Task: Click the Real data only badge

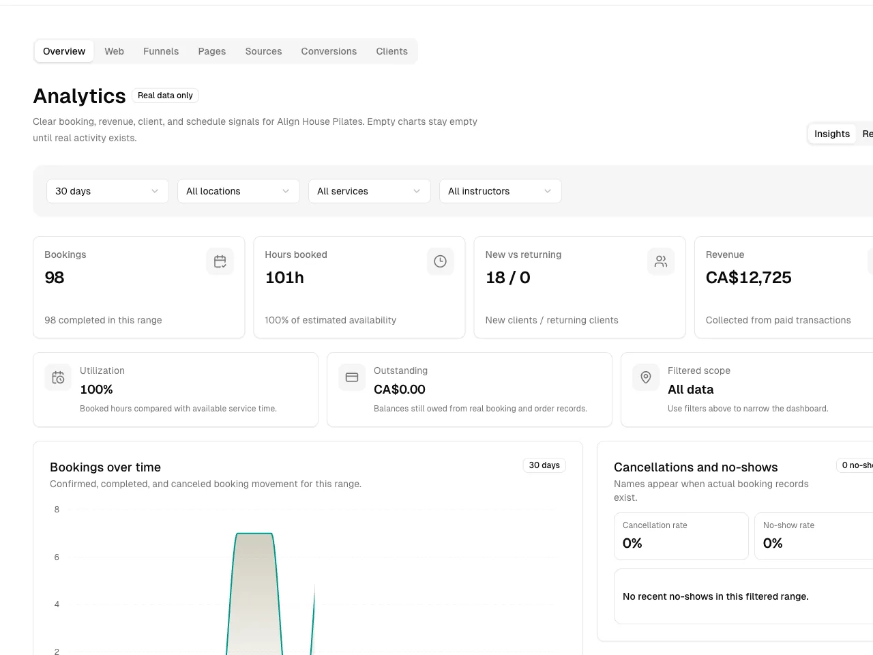Action: [x=165, y=96]
